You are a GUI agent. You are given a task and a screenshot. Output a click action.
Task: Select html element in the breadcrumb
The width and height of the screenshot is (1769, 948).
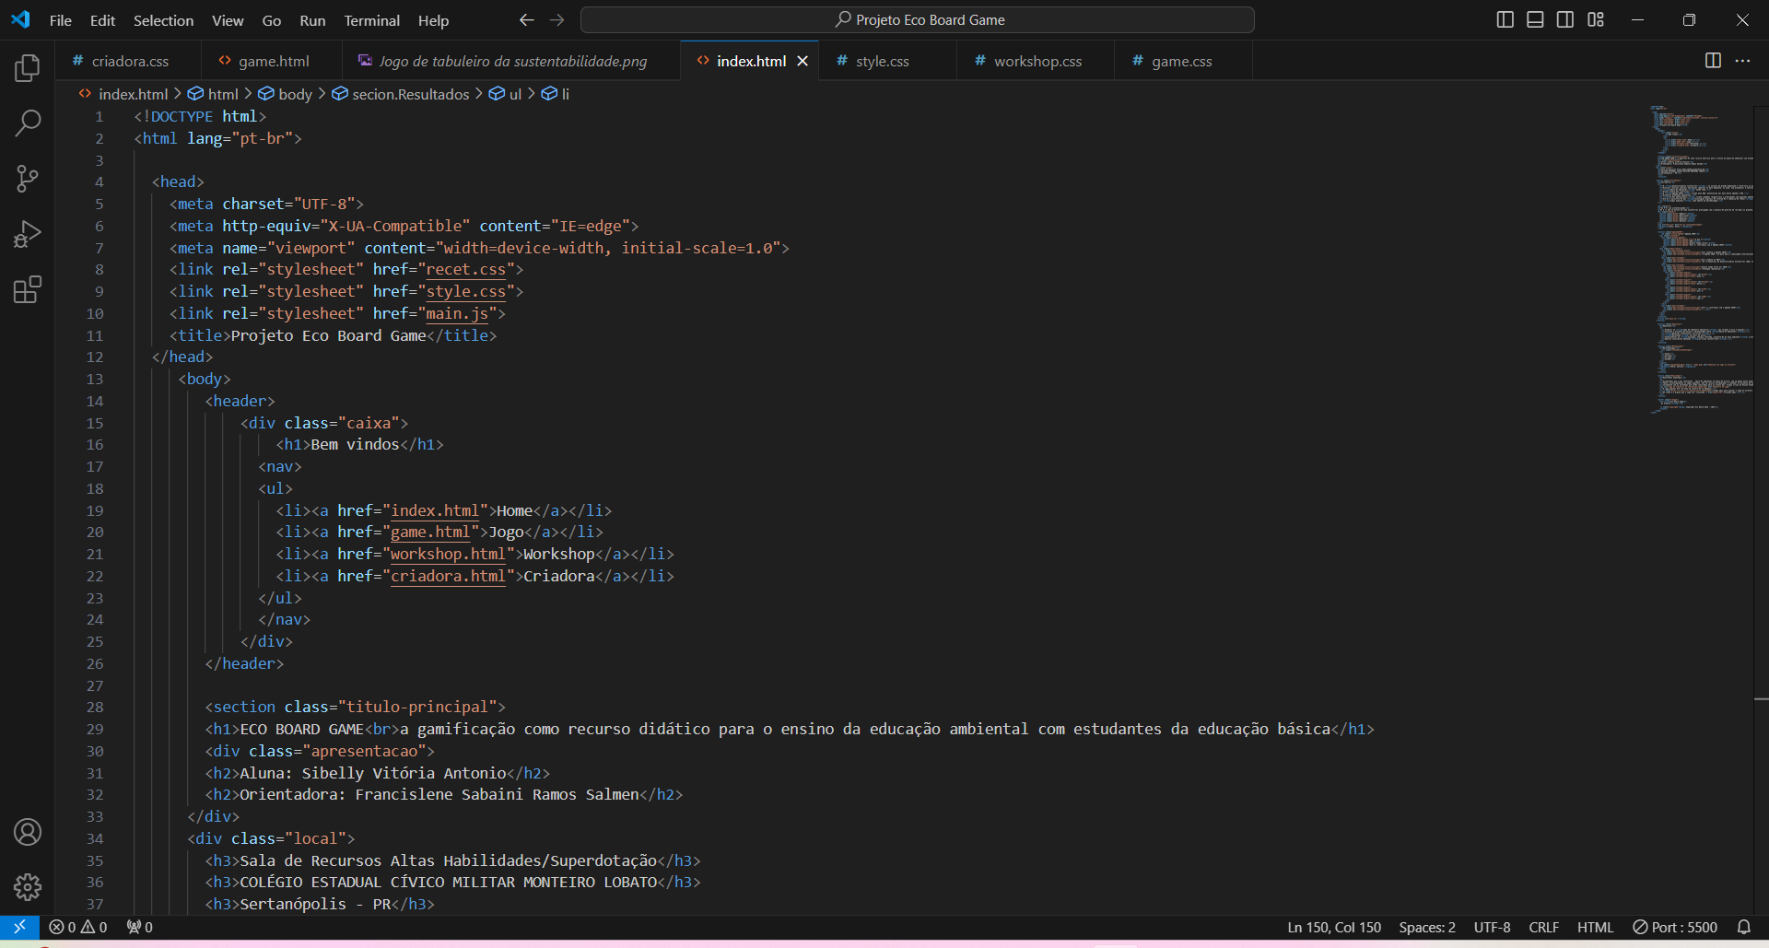(214, 94)
